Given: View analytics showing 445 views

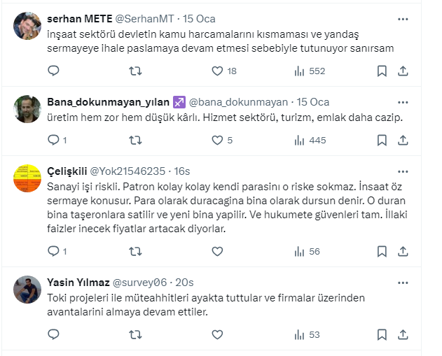Looking at the screenshot, I should 309,141.
